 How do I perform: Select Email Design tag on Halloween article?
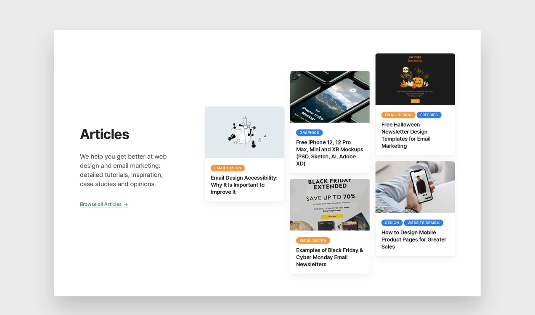point(398,115)
